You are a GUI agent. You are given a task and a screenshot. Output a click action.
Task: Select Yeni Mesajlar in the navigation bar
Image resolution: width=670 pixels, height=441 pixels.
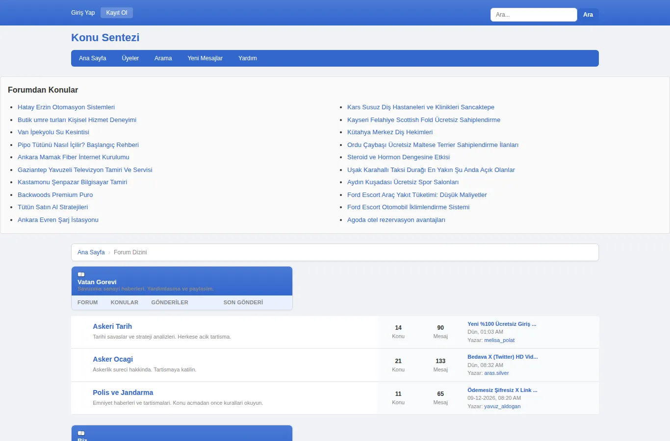click(x=205, y=58)
